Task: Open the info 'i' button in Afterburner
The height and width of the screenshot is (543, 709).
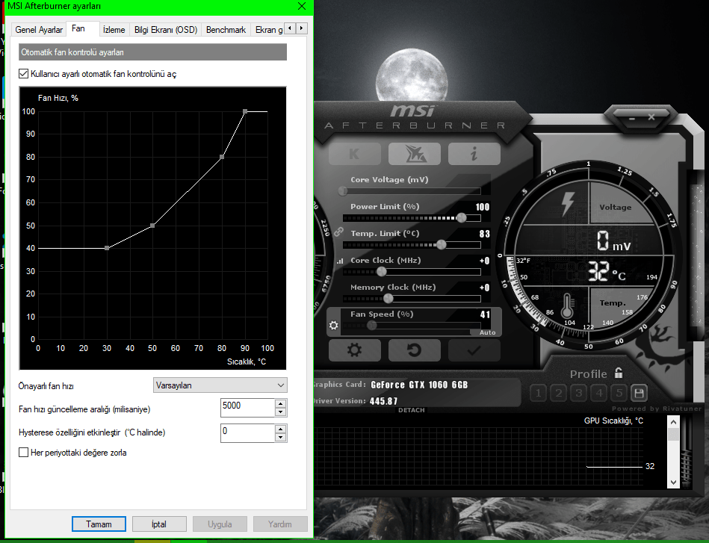Action: [474, 154]
